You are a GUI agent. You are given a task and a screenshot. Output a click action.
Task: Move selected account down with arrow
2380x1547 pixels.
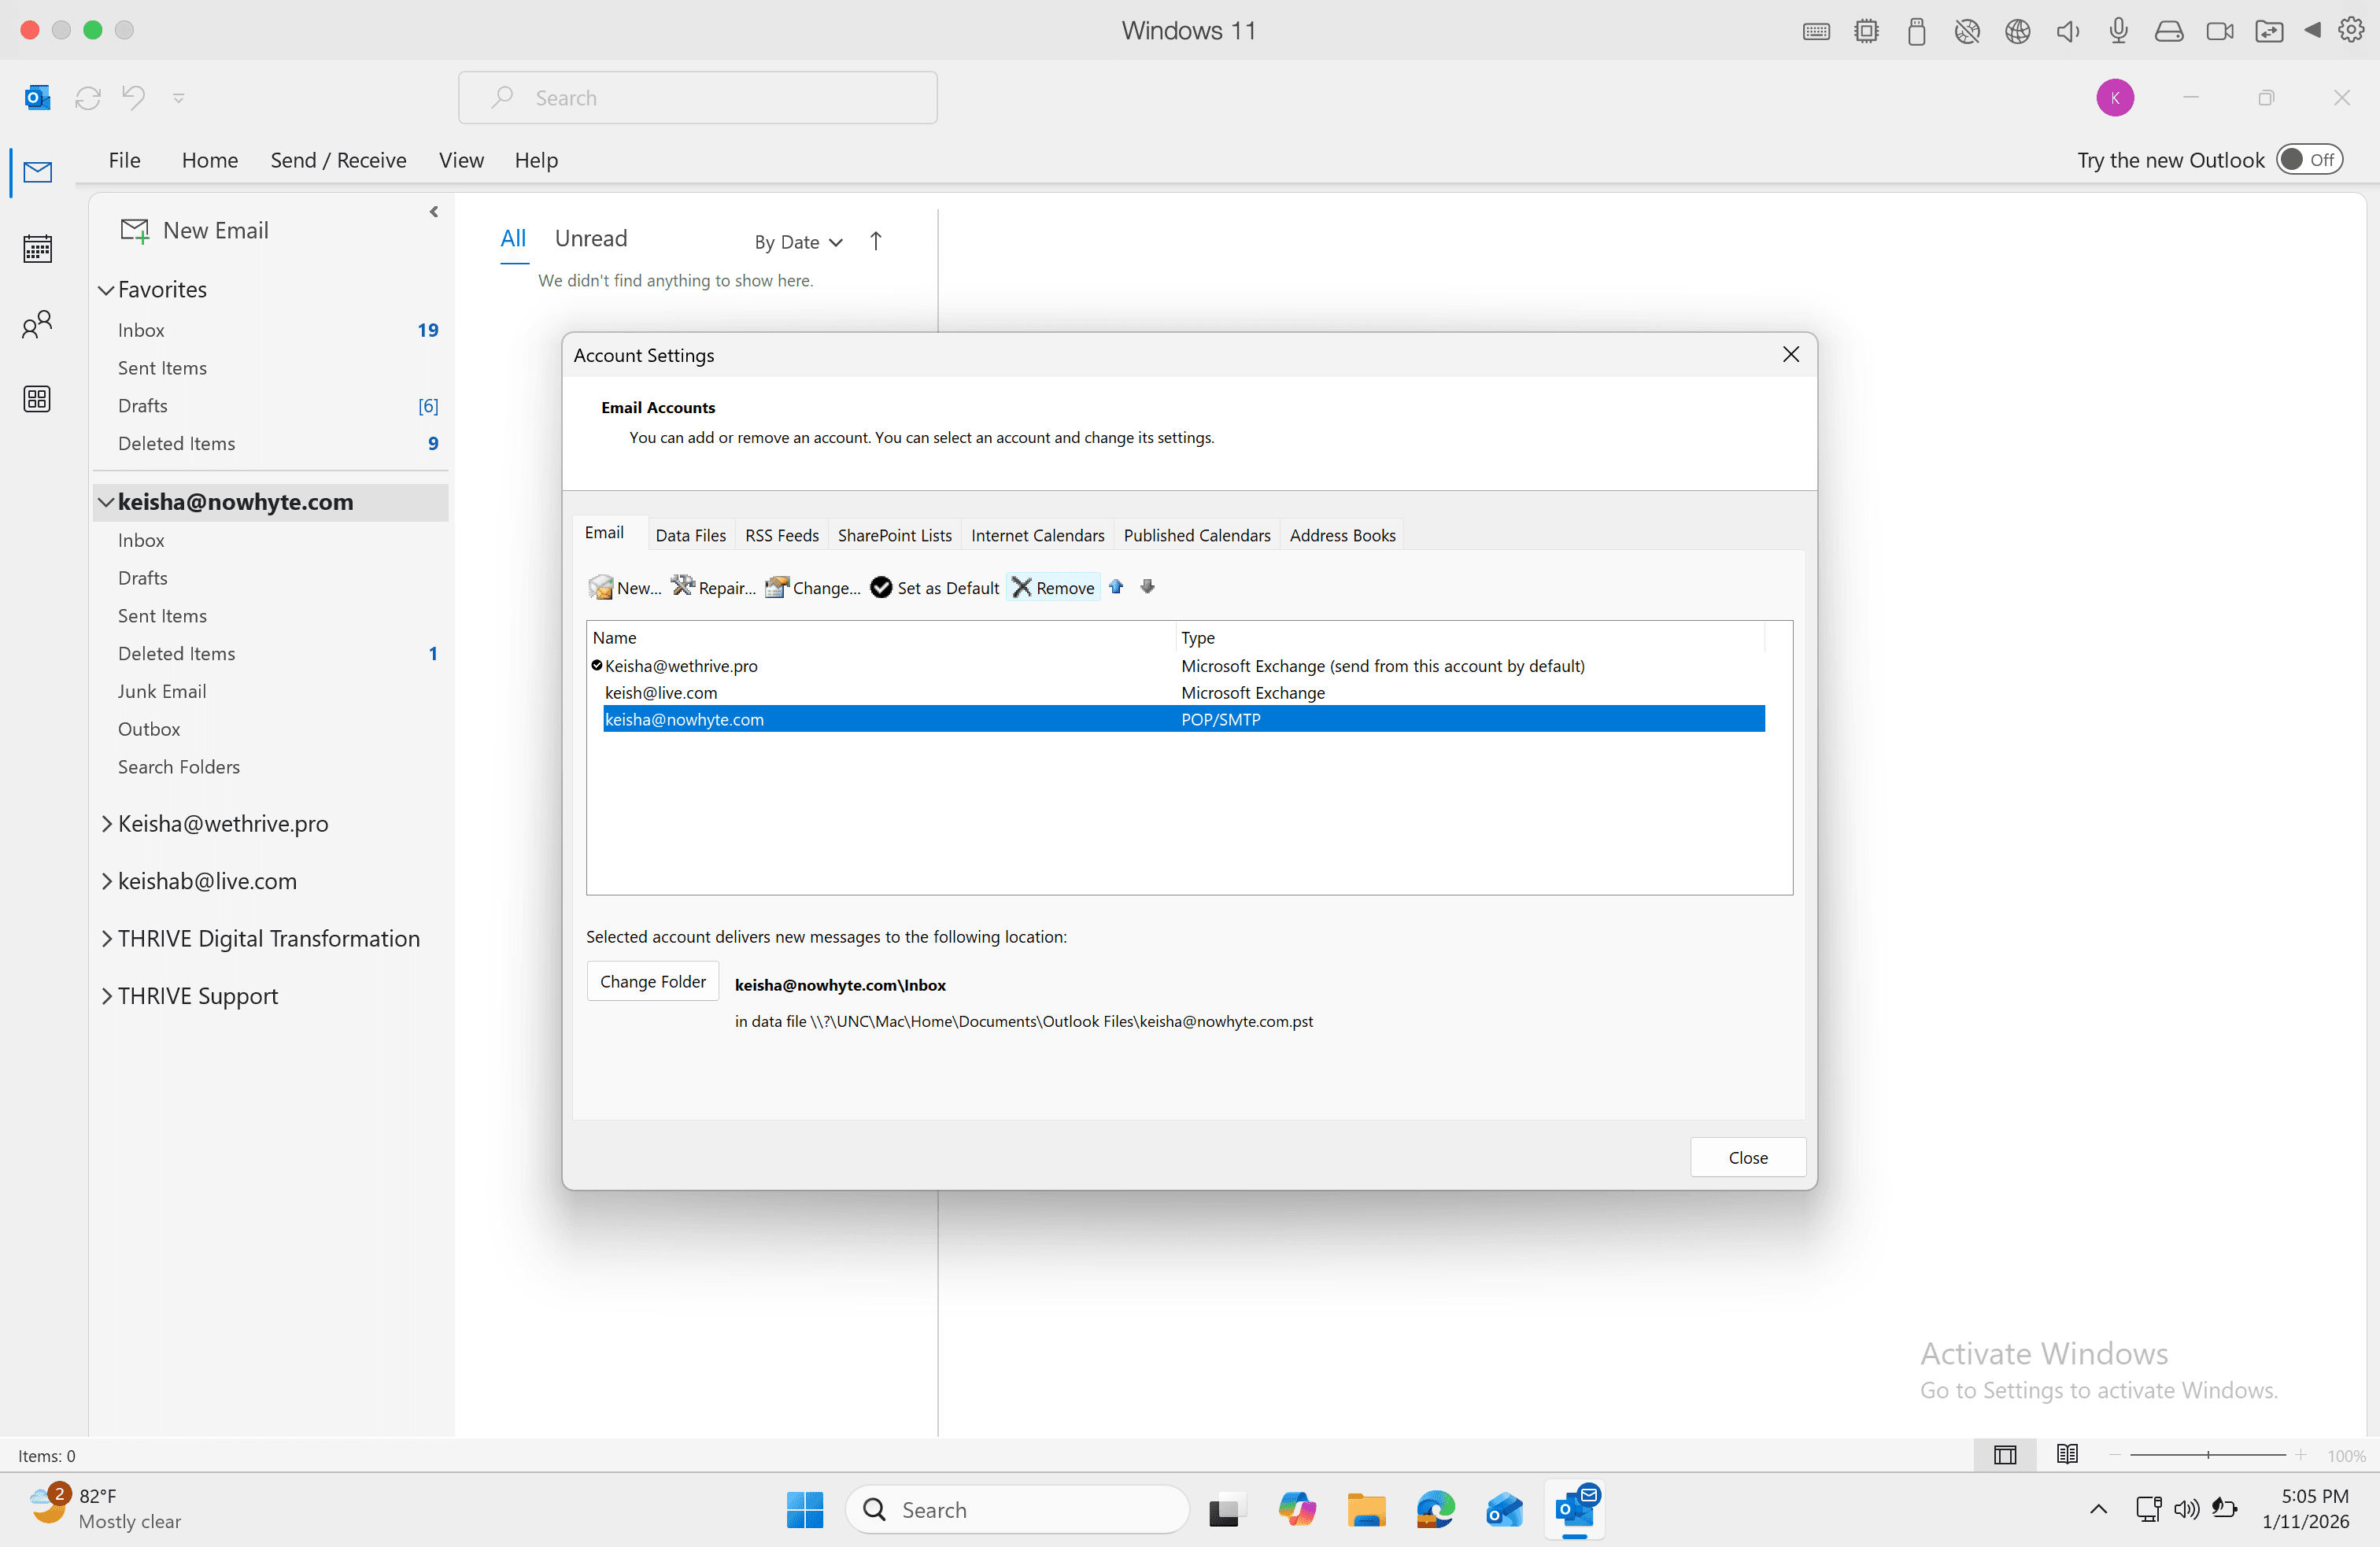pos(1147,587)
